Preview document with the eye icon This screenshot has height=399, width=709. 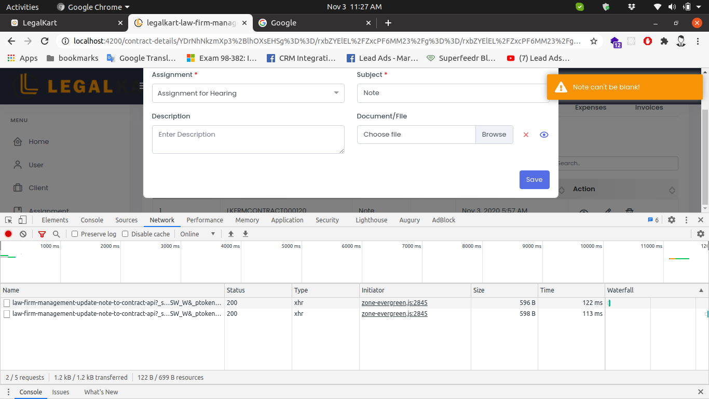544,135
